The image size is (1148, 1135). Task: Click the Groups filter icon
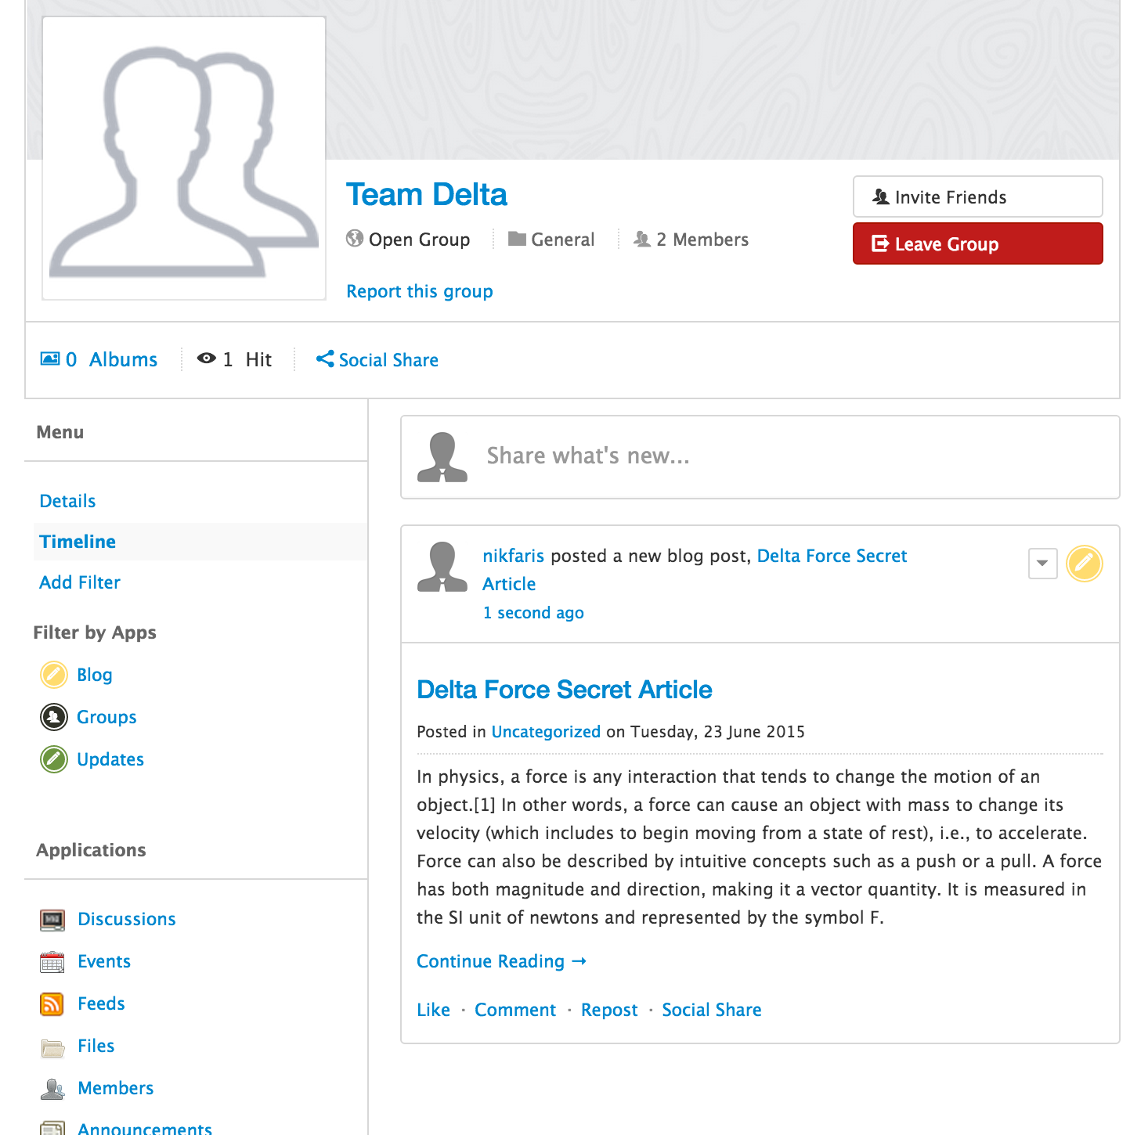[x=54, y=717]
